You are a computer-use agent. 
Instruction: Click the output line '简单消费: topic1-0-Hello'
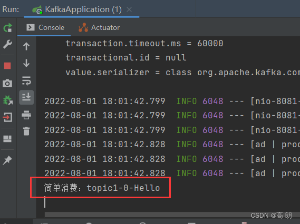click(x=102, y=188)
